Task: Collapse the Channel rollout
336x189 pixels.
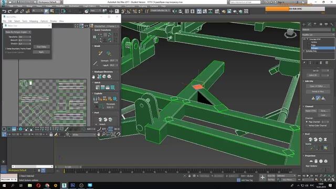Action: point(309,106)
